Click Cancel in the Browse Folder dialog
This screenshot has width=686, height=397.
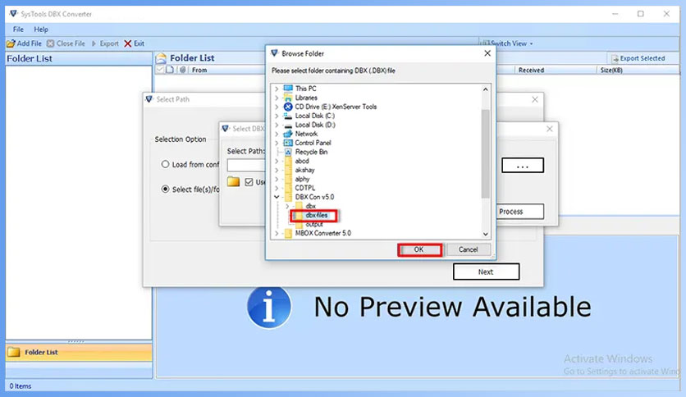468,249
